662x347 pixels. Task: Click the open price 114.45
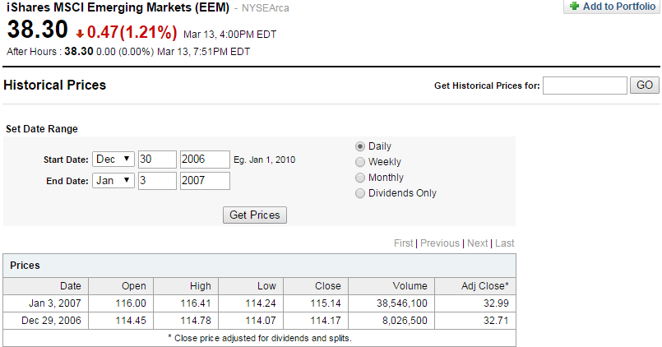coord(131,321)
